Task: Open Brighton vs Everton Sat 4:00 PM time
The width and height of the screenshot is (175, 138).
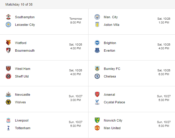Action: (164, 46)
